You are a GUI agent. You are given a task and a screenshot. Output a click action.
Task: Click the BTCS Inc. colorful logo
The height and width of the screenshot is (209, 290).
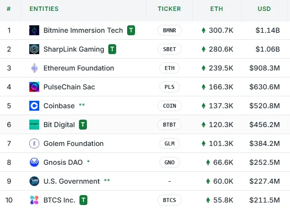34,200
